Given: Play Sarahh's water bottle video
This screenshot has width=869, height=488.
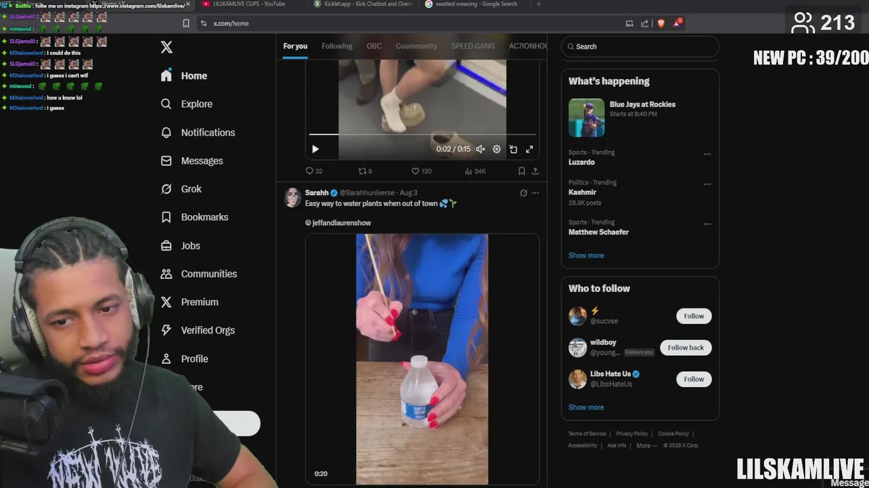Looking at the screenshot, I should click(x=422, y=359).
